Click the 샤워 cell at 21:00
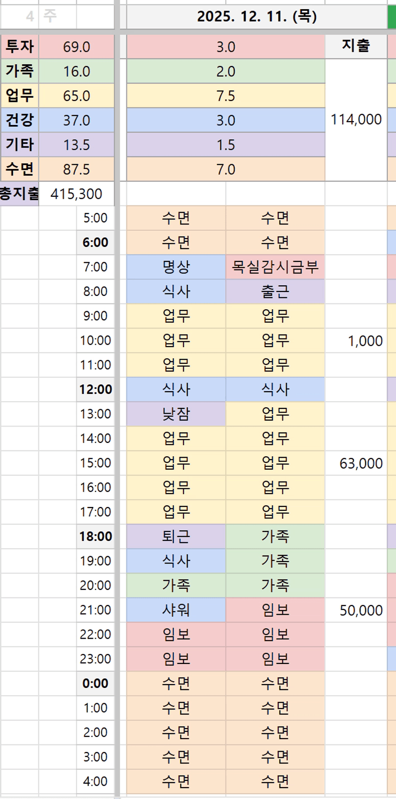 [x=176, y=610]
